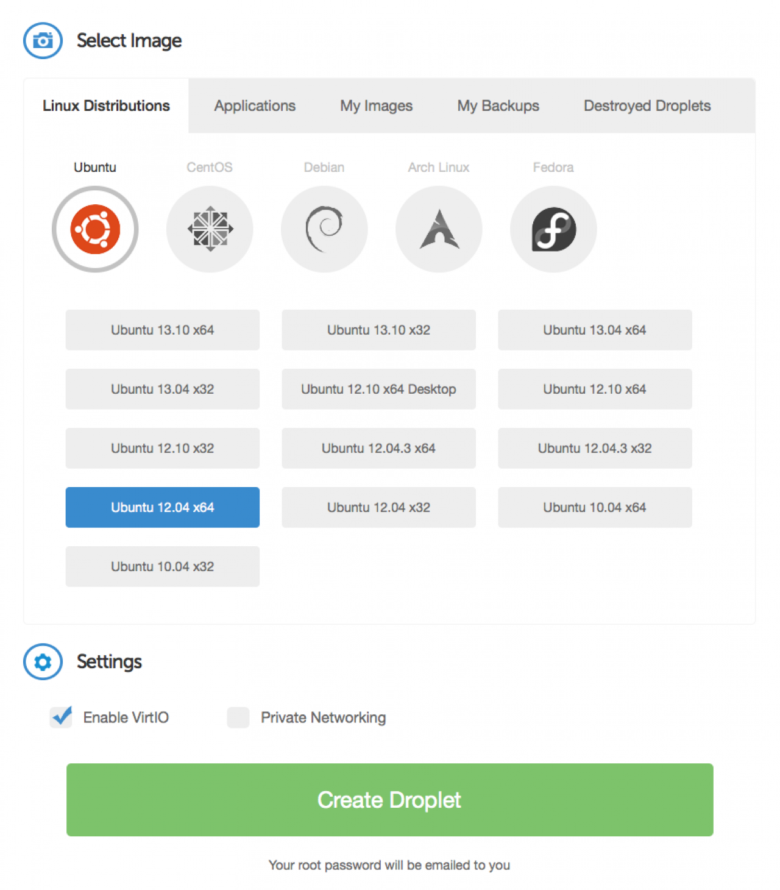Choose Ubuntu 10.04 x64 image
Screen dimensions: 780x890
595,507
